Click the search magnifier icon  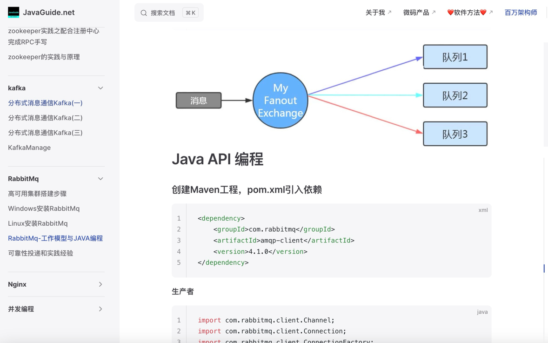tap(144, 13)
